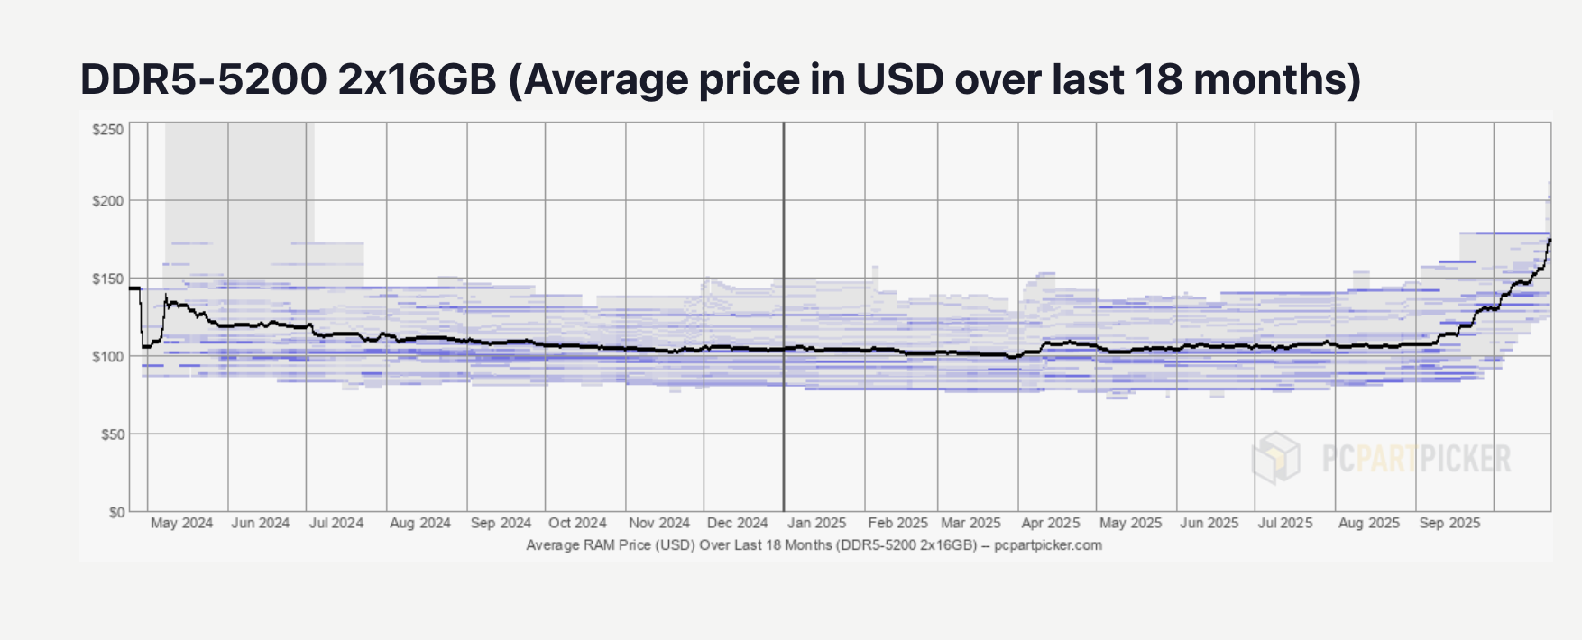Select the Dec 2024 axis label
Image resolution: width=1582 pixels, height=640 pixels.
pyautogui.click(x=738, y=523)
